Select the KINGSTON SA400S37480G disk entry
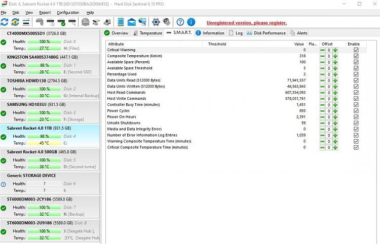Image resolution: width=380 pixels, height=244 pixels. 40,57
